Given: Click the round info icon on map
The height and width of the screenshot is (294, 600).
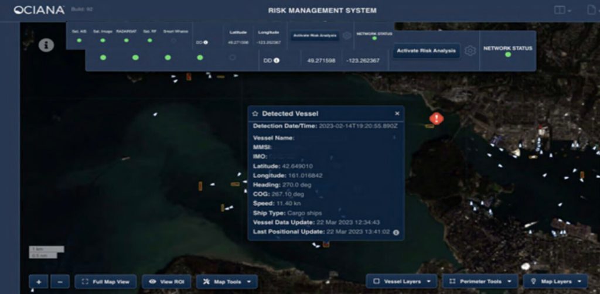Looking at the screenshot, I should pyautogui.click(x=46, y=45).
